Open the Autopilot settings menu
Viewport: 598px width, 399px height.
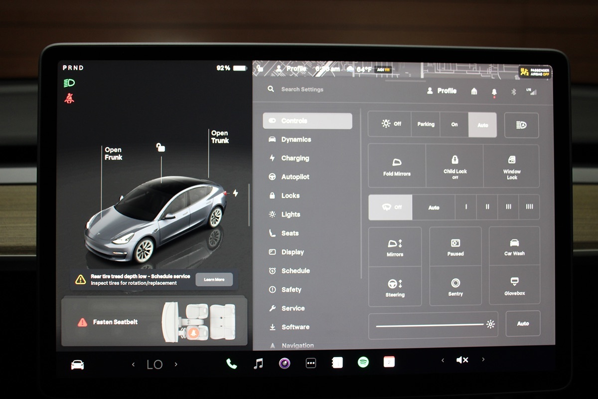pos(295,177)
